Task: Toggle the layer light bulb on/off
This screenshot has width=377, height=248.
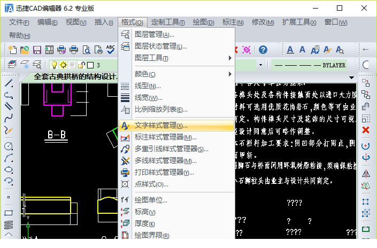Action: click(x=54, y=65)
